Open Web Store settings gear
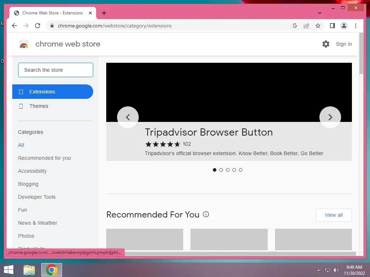 (326, 44)
